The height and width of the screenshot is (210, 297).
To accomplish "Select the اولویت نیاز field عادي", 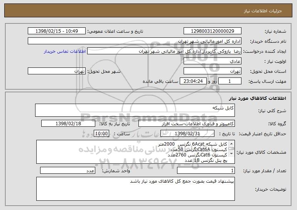I will (x=212, y=61).
